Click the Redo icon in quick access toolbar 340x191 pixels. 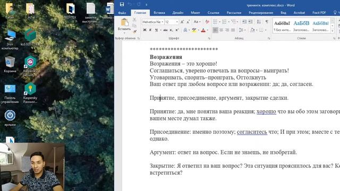(138, 4)
